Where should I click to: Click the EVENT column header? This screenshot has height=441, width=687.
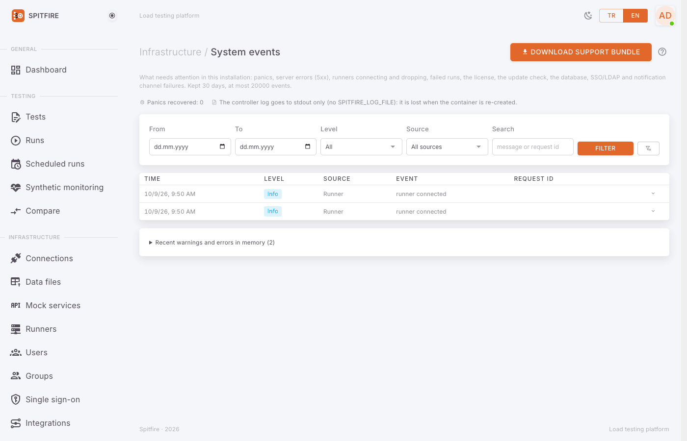(407, 179)
